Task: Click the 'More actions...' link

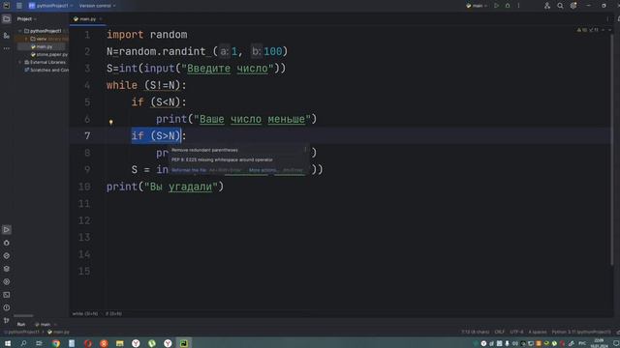Action: pos(263,170)
